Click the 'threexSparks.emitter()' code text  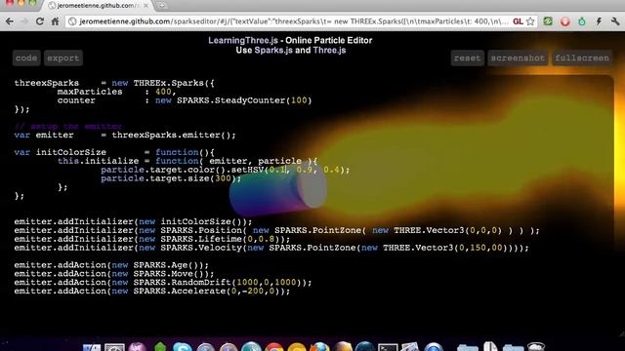[x=171, y=135]
